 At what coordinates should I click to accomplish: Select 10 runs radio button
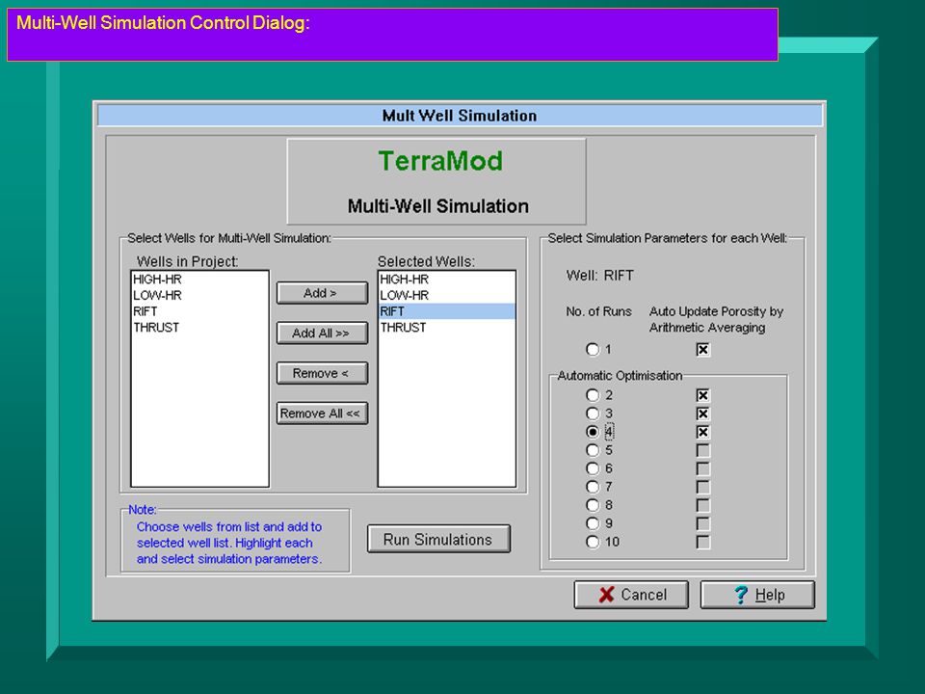pos(593,541)
